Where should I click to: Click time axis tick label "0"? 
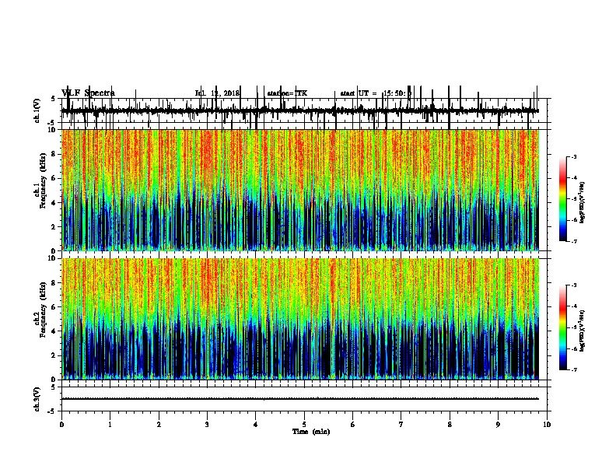pos(61,424)
